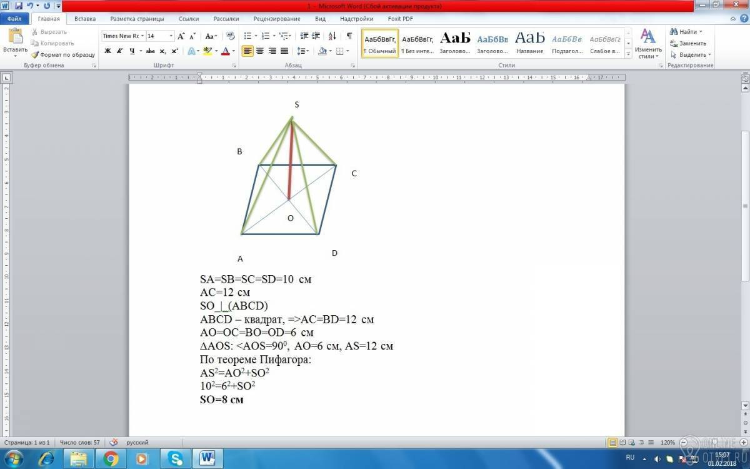
Task: Apply strikethrough formatting
Action: click(x=150, y=51)
